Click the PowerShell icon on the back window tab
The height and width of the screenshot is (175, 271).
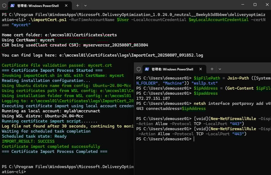12,6
